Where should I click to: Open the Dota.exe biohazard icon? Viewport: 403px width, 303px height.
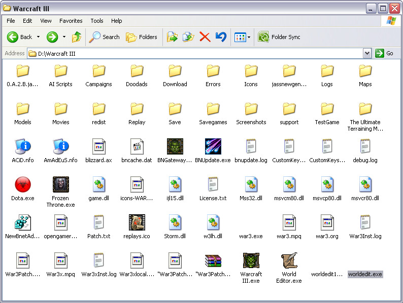[x=23, y=184]
